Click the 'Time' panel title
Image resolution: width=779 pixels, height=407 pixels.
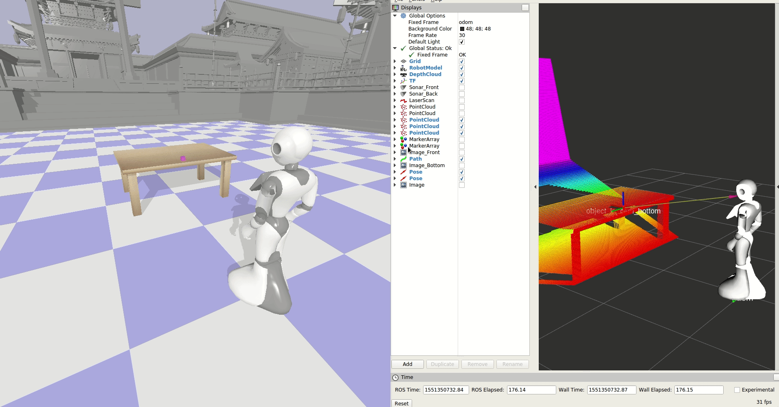click(407, 377)
